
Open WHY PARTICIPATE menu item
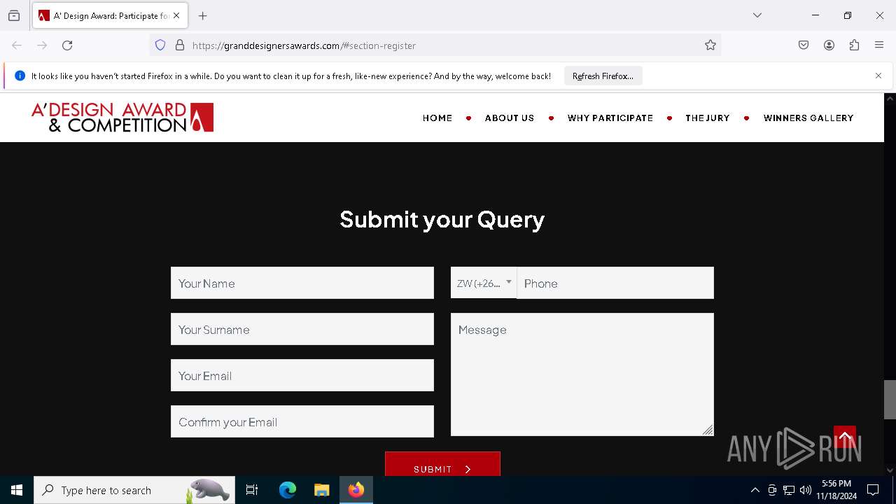[x=610, y=118]
